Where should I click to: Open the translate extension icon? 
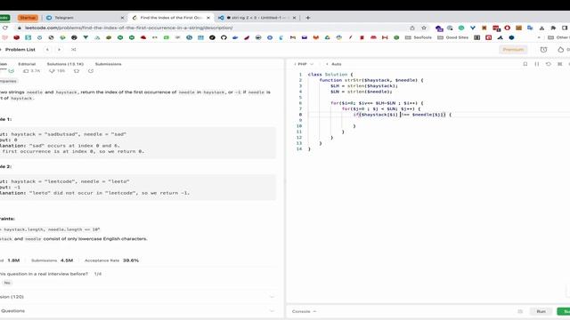pyautogui.click(x=530, y=28)
